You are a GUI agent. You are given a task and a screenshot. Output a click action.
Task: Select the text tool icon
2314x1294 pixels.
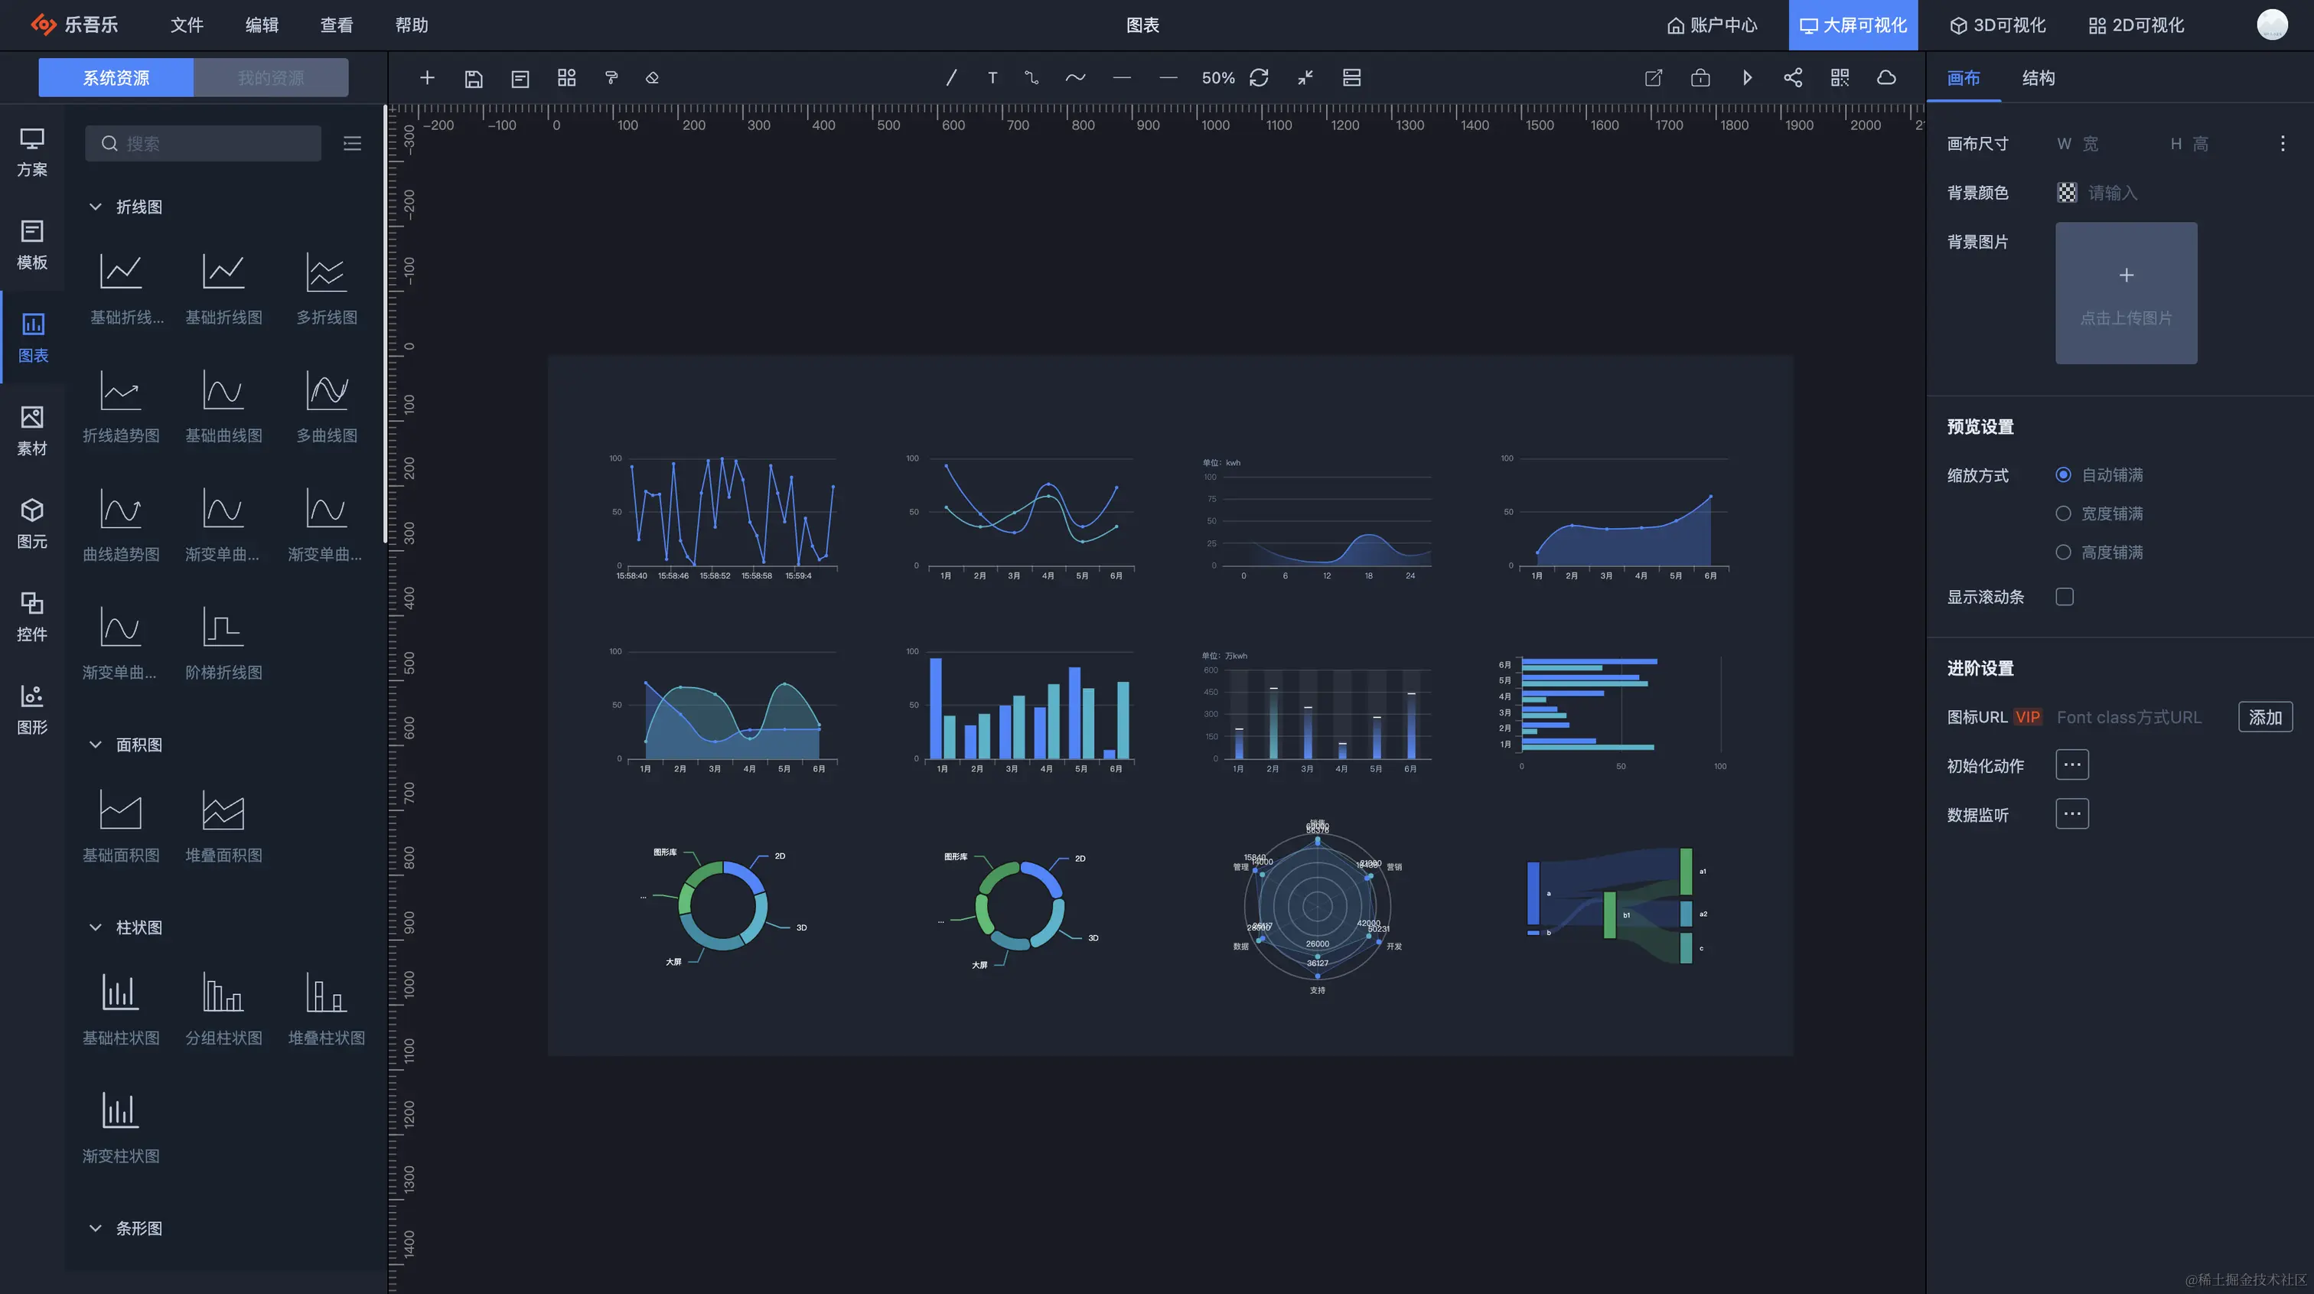[x=992, y=78]
